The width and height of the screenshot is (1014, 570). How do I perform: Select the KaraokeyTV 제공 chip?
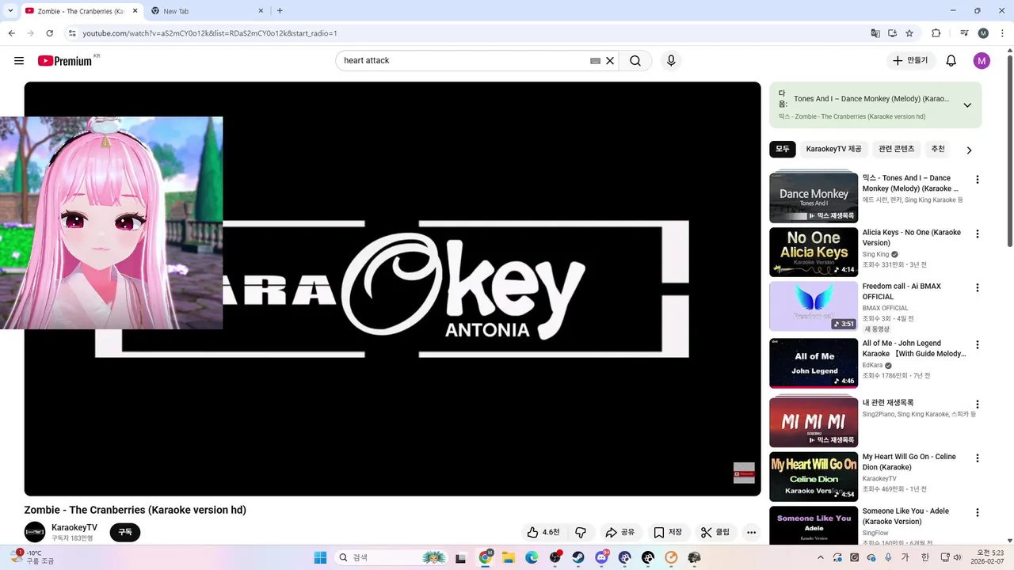click(x=833, y=149)
